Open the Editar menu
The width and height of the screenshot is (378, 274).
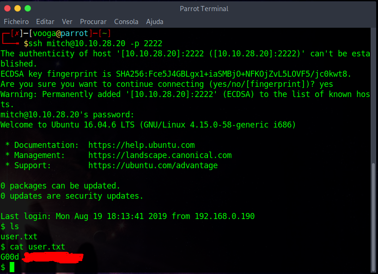pos(45,21)
